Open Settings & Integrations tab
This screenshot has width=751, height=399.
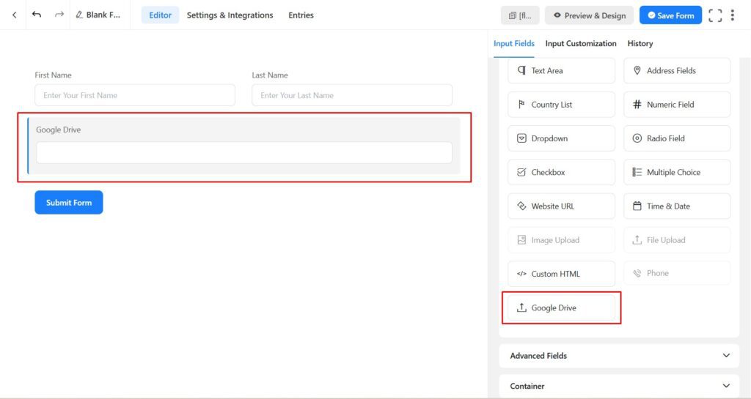(230, 15)
